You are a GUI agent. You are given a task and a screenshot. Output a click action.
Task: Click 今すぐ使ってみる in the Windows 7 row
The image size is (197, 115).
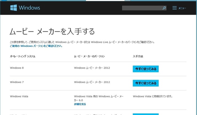click(x=146, y=83)
